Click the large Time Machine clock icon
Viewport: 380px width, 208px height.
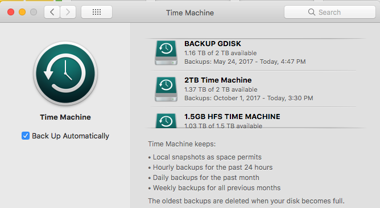[x=65, y=74]
